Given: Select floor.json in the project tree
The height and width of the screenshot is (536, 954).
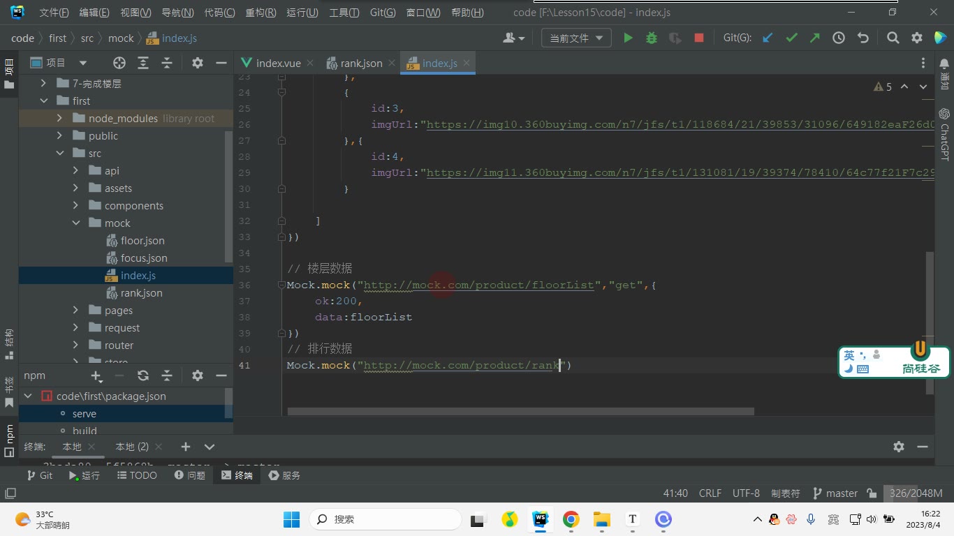Looking at the screenshot, I should (142, 241).
